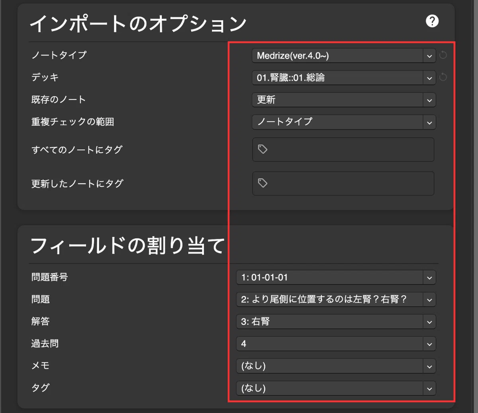Click the フィールドの割り当て heading
The image size is (478, 413).
(127, 245)
